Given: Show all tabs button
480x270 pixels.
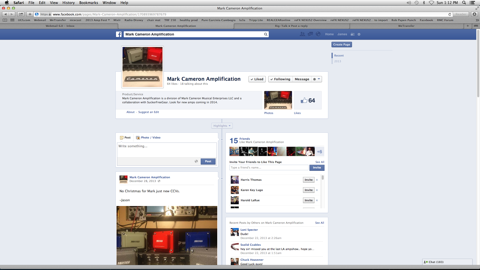Looking at the screenshot, I should pos(476,26).
